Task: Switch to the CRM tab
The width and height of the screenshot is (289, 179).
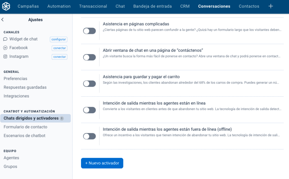Action: (185, 6)
